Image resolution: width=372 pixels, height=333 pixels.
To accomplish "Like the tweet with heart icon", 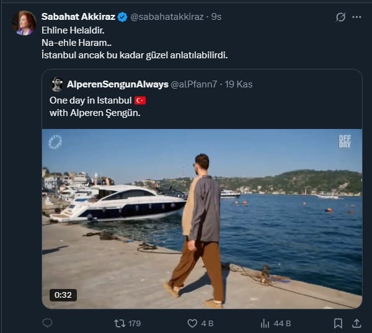I will (x=192, y=323).
